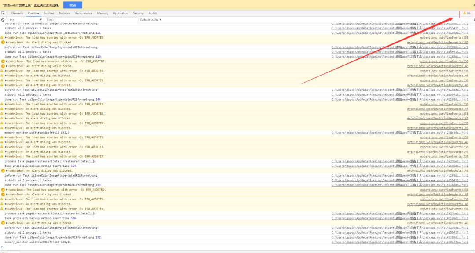This screenshot has width=475, height=253.
Task: Open source link for 'png 131' log row
Action: click(399, 33)
